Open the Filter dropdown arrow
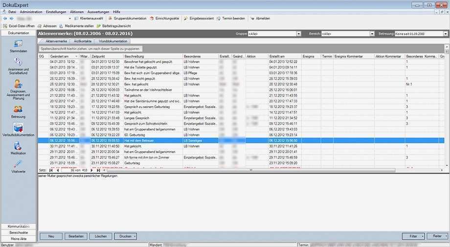This screenshot has width=450, height=247. click(x=423, y=236)
